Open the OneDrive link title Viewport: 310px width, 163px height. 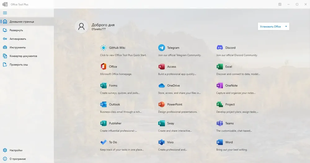point(173,85)
